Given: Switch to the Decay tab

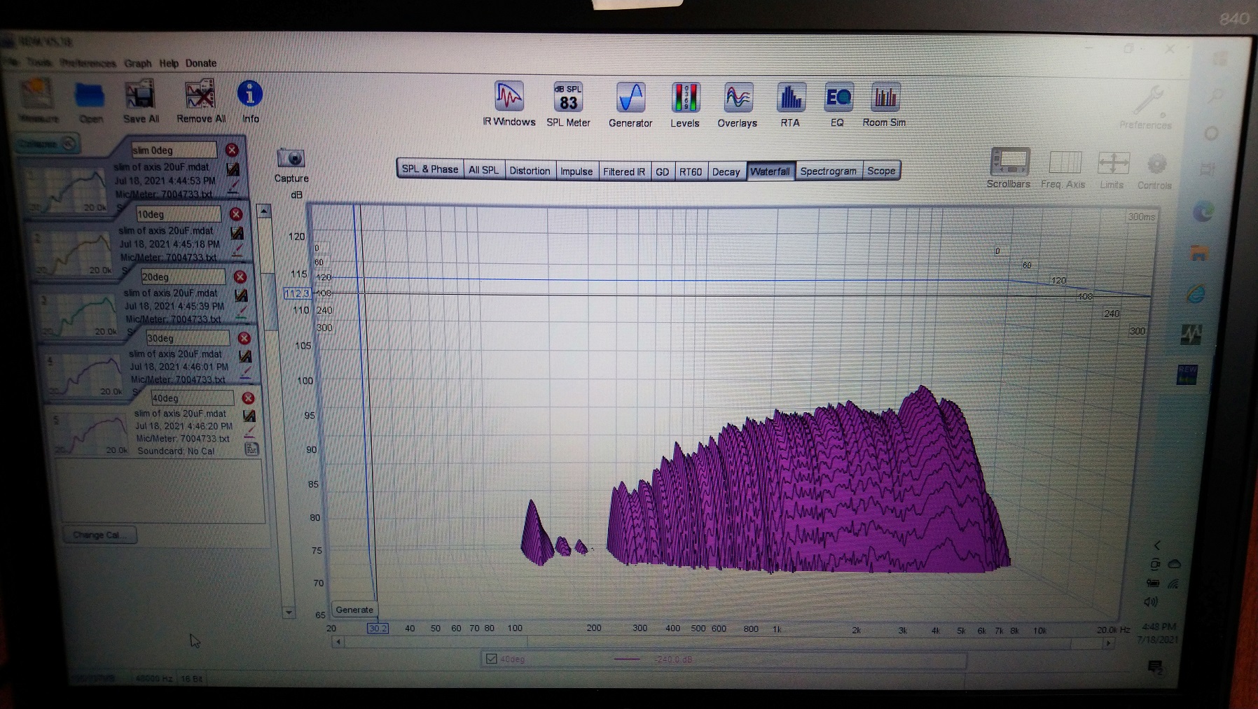Looking at the screenshot, I should pos(726,171).
